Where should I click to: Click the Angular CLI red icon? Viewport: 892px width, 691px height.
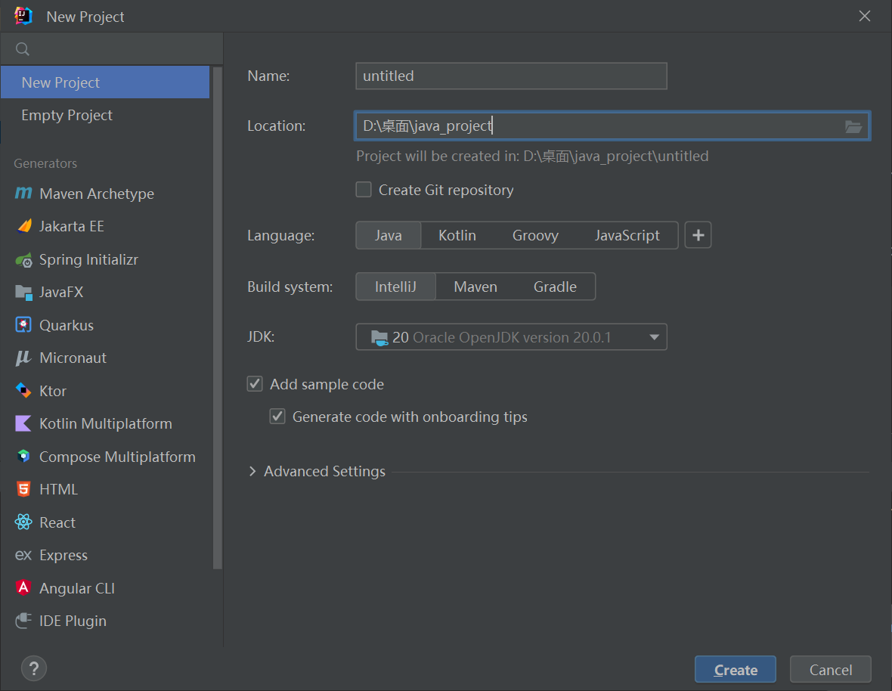coord(23,587)
